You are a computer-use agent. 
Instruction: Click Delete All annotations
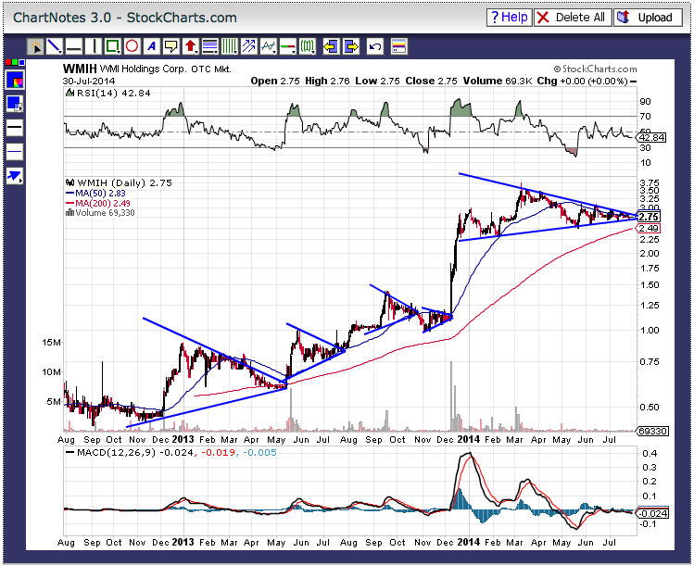573,18
